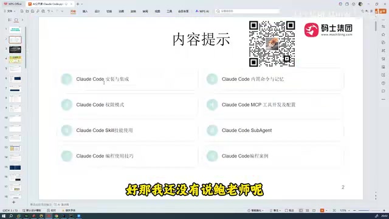Viewport: 389px width, 219px height.
Task: Click the zoom out minus button
Action: point(354,210)
